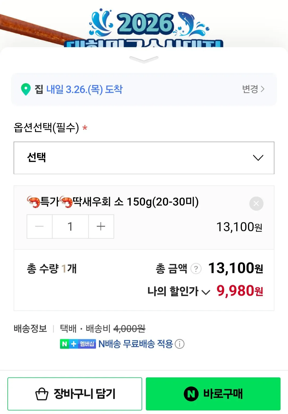Collapse the sheet using the top chevron
This screenshot has height=414, width=288.
pyautogui.click(x=144, y=59)
